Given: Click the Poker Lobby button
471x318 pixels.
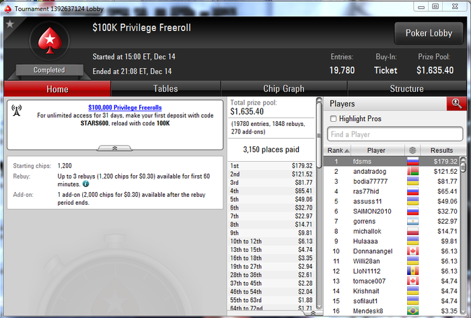Looking at the screenshot, I should [429, 33].
